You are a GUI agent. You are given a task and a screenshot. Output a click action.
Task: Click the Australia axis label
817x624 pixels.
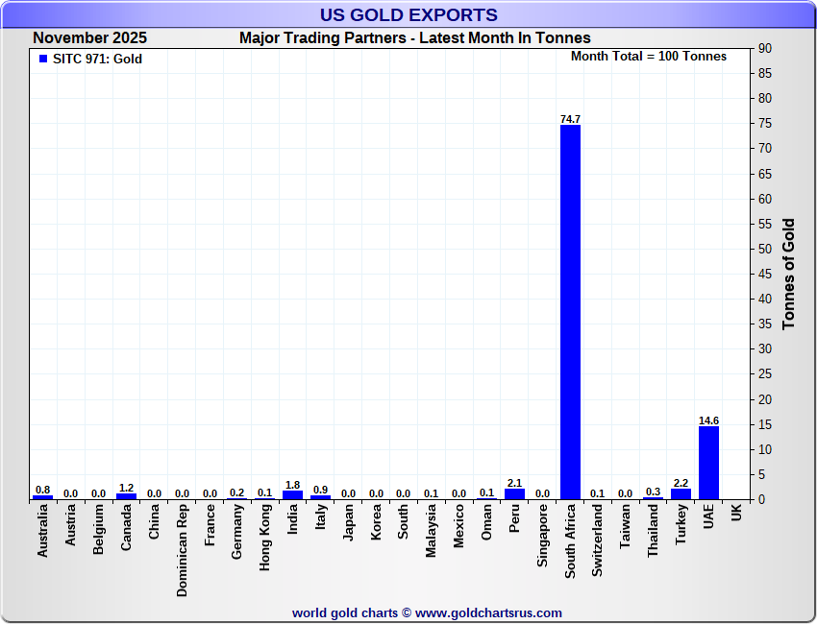(x=42, y=531)
